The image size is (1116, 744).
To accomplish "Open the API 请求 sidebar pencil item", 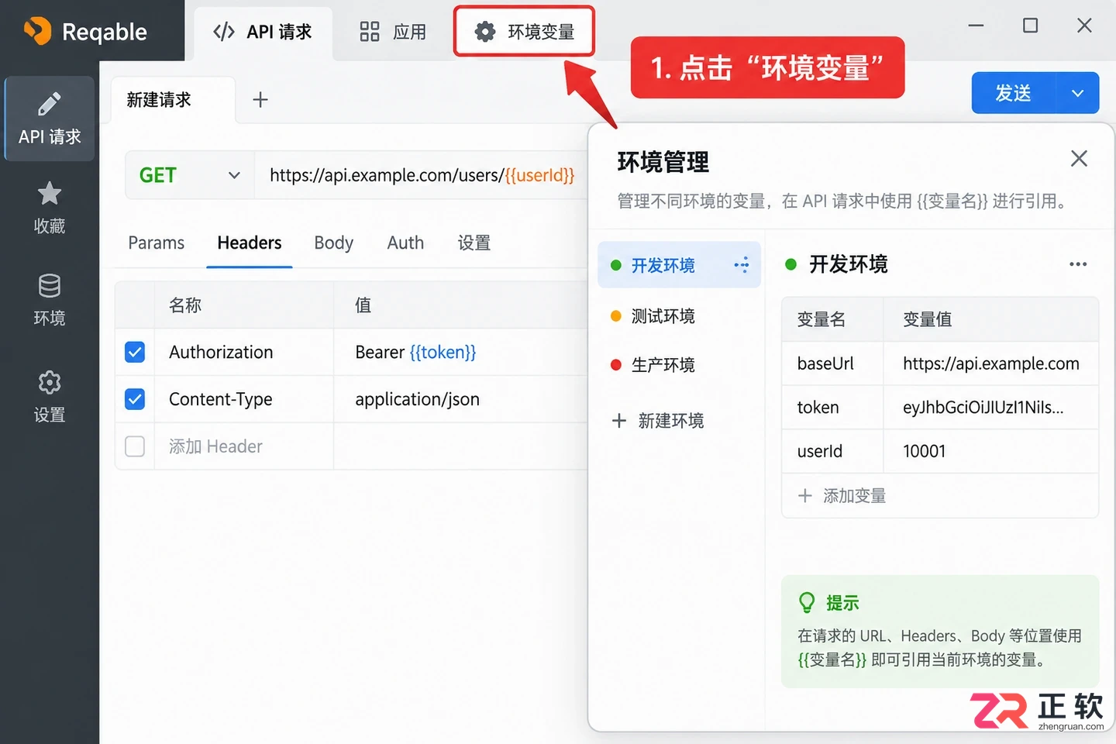I will coord(50,119).
